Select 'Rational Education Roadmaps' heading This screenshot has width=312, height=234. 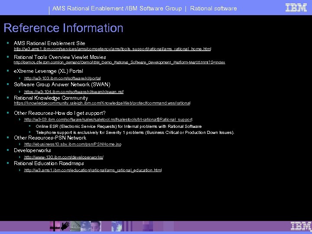coord(49,163)
